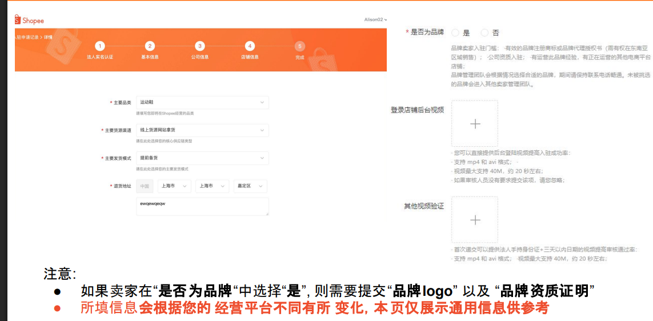The image size is (653, 321).
Task: Click step 4 店铺信息 circle
Action: click(x=250, y=46)
